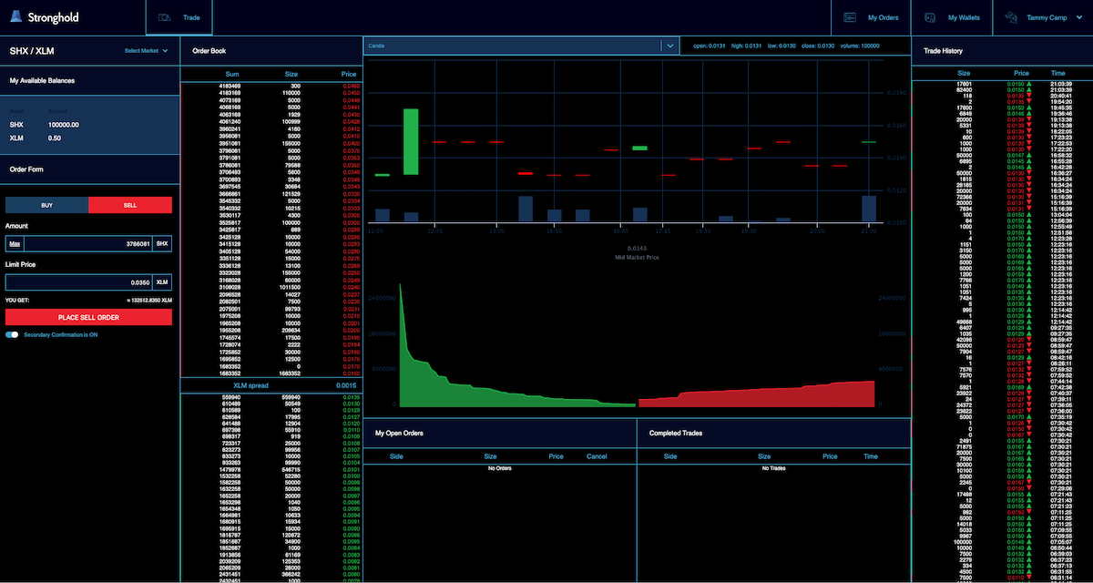The width and height of the screenshot is (1093, 583).
Task: Click the My Open Orders heading
Action: pyautogui.click(x=399, y=433)
